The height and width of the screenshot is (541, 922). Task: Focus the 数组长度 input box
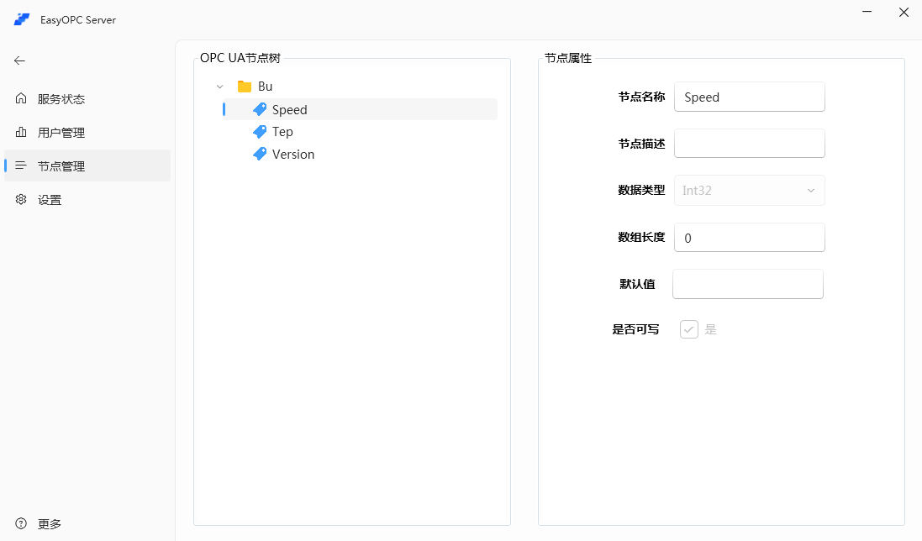749,238
